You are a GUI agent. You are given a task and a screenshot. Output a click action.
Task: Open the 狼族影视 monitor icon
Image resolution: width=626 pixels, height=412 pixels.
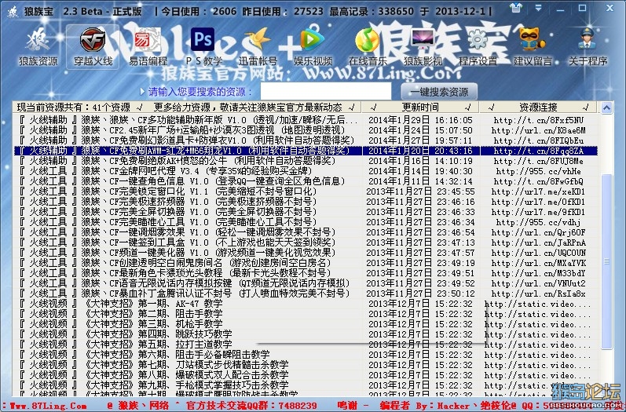(423, 46)
